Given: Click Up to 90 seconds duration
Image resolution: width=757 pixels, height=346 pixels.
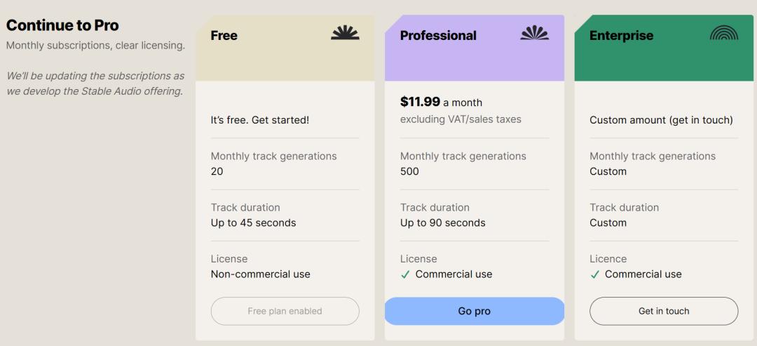Looking at the screenshot, I should point(442,222).
